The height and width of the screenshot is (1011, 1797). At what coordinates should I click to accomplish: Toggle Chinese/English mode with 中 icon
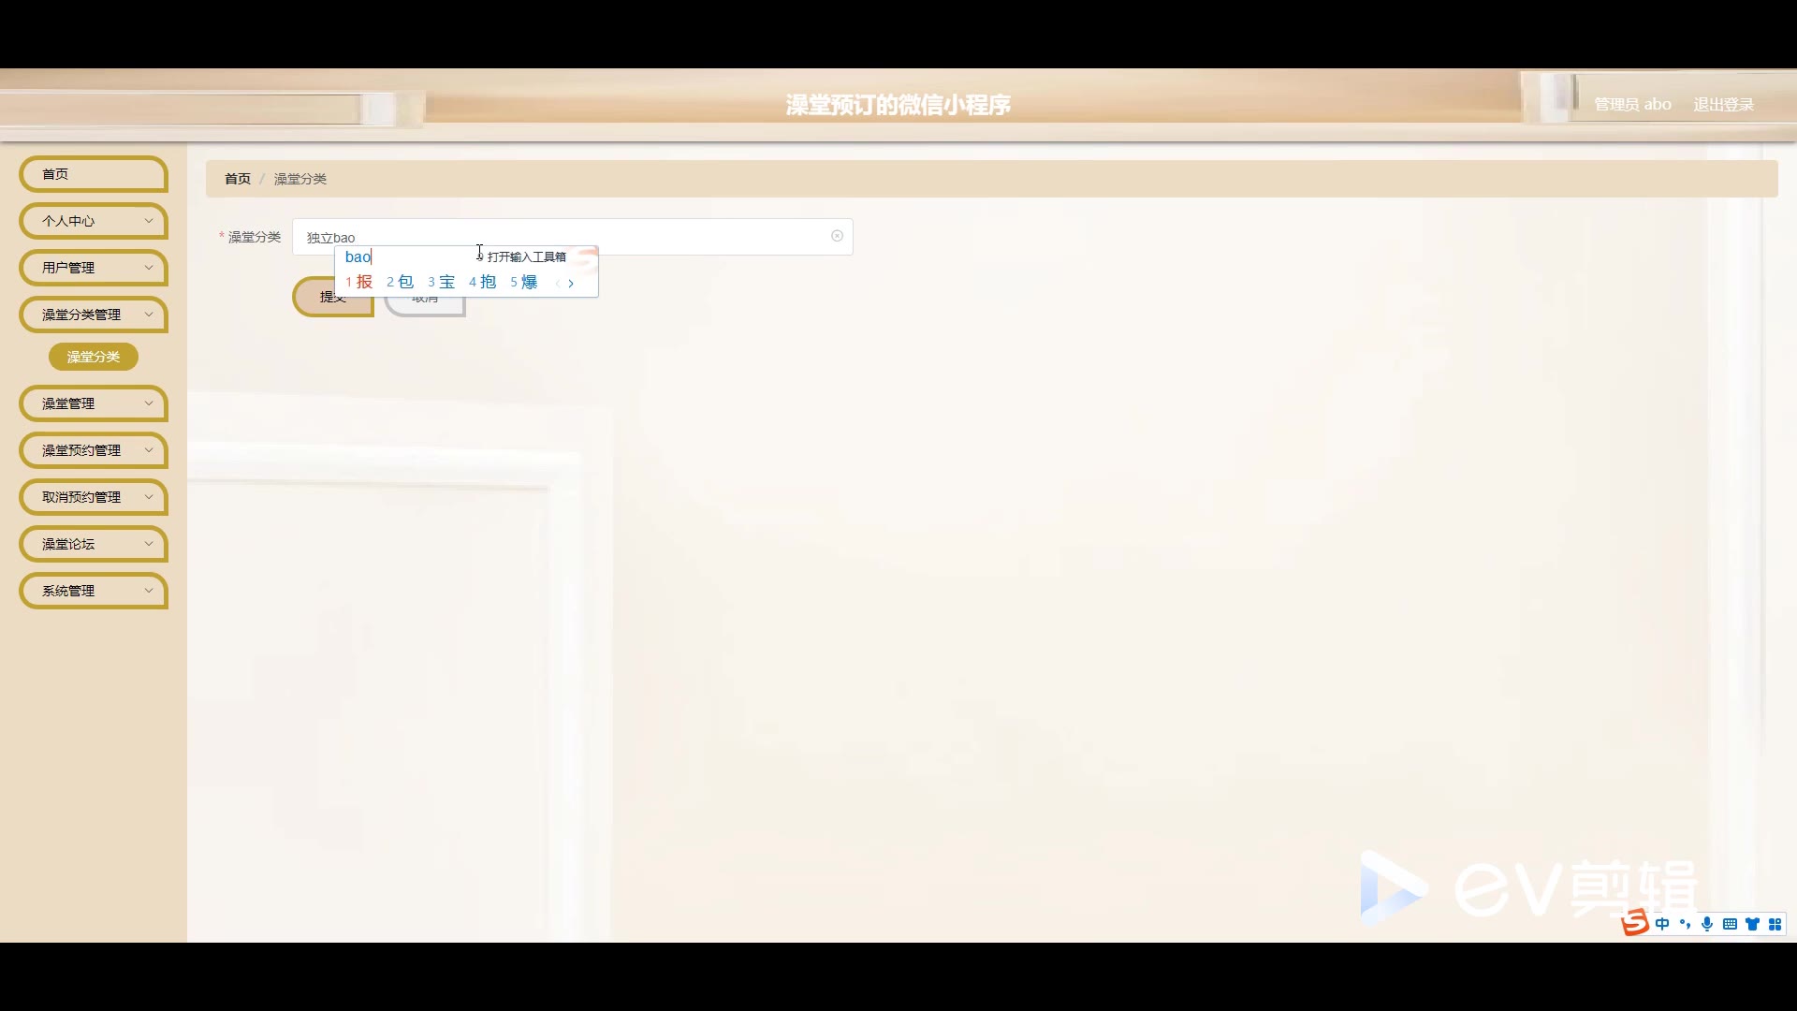(x=1662, y=924)
